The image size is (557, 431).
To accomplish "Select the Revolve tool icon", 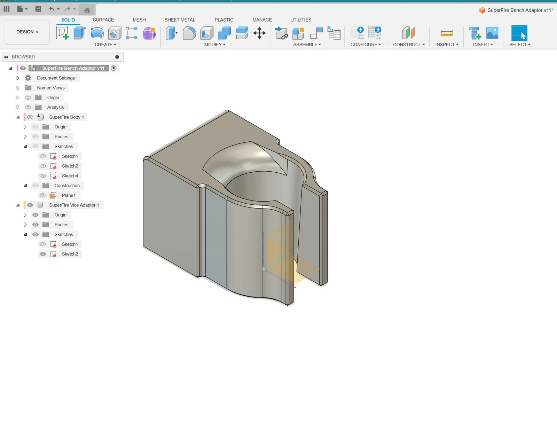I will click(97, 33).
